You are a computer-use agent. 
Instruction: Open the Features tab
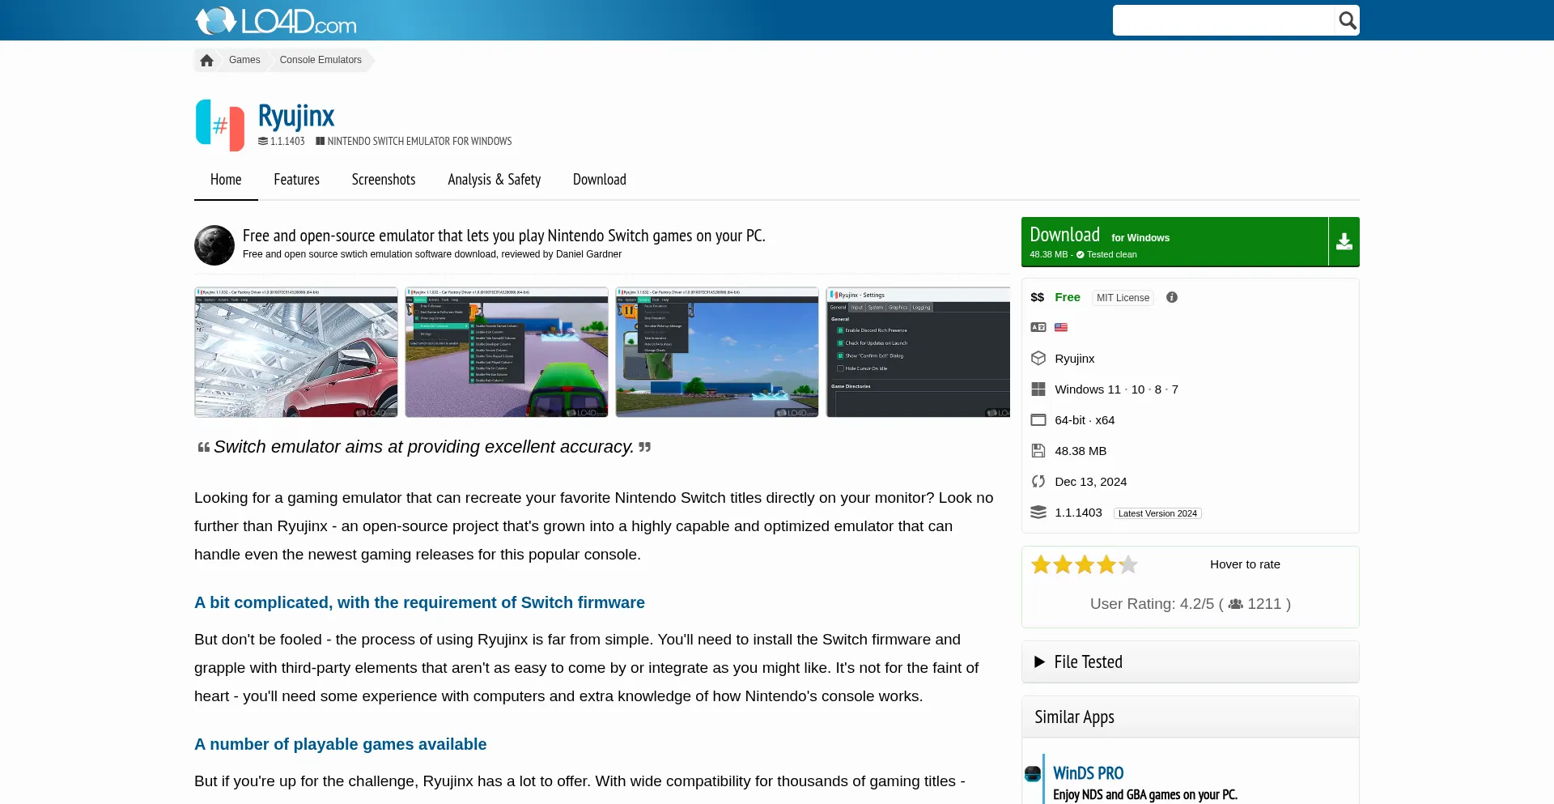click(x=296, y=180)
